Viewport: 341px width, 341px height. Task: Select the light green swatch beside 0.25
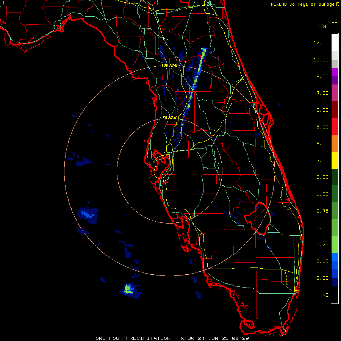pos(335,244)
